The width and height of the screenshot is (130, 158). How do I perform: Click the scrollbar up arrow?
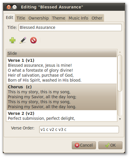120,52
